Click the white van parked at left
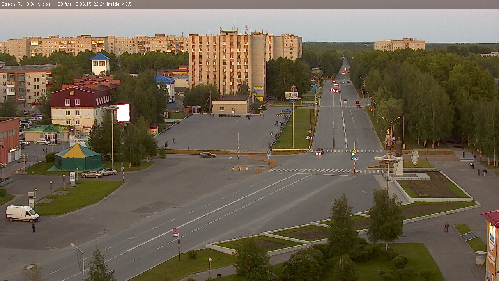499x281 pixels. pyautogui.click(x=22, y=213)
